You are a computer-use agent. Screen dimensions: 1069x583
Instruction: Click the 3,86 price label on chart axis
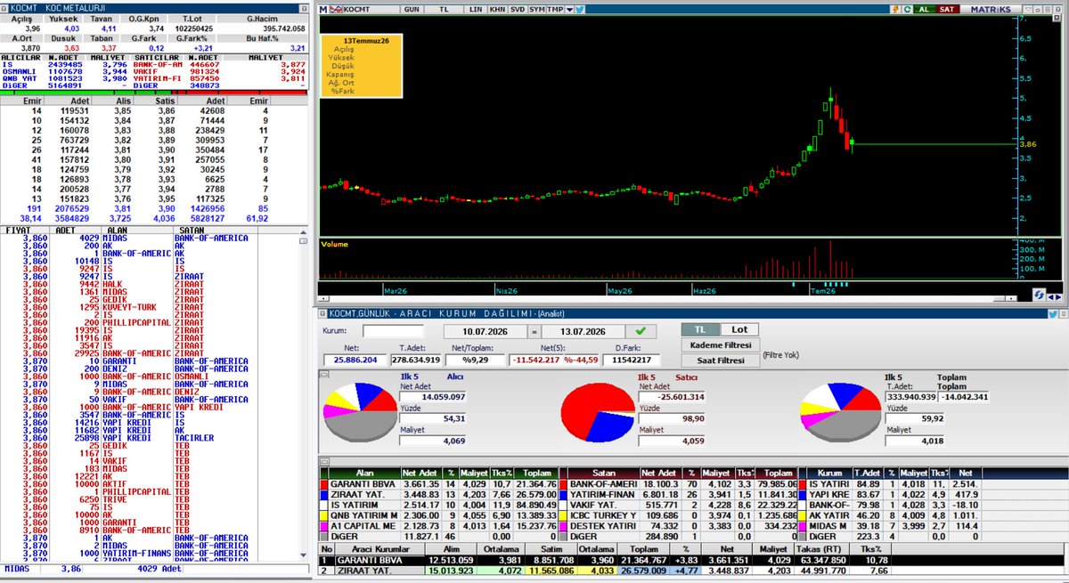1026,142
